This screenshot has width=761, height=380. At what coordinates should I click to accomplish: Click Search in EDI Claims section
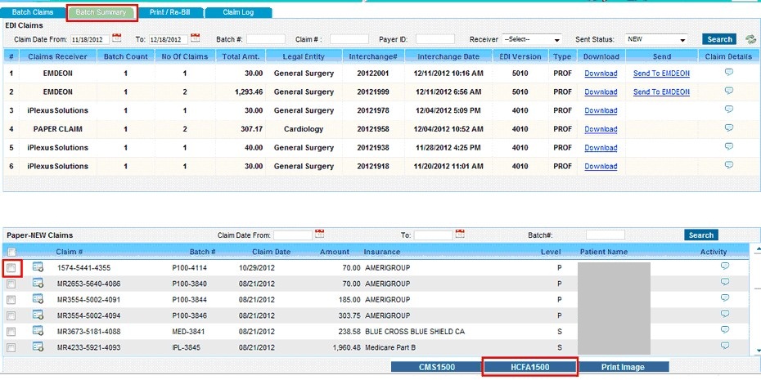(x=719, y=39)
